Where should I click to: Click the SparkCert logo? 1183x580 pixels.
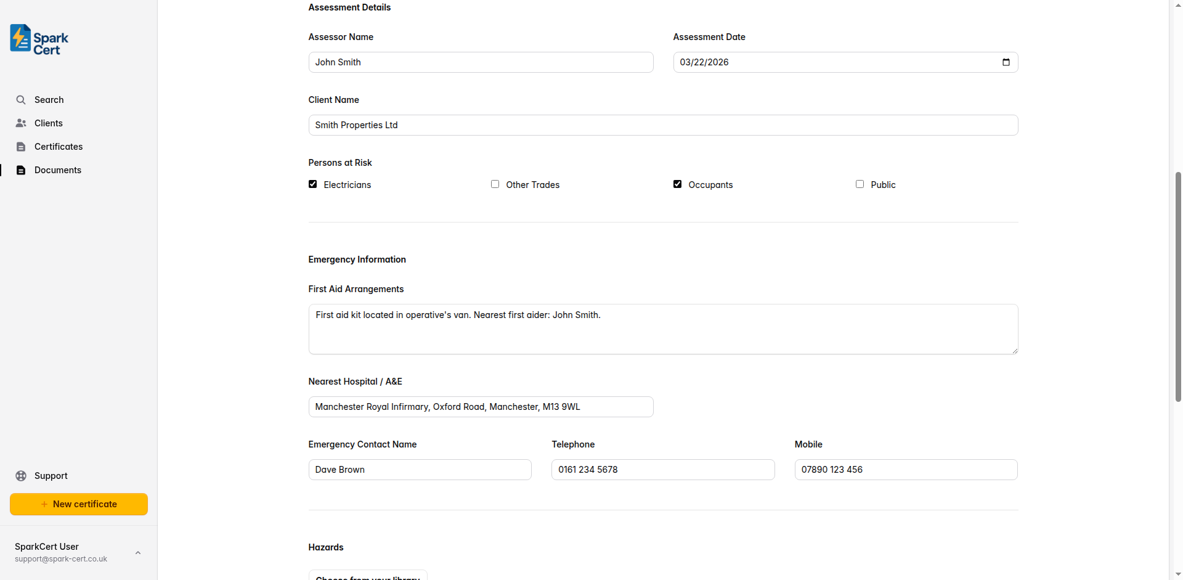point(38,39)
